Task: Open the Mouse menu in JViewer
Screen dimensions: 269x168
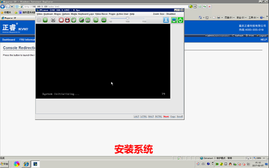Action: [57, 14]
